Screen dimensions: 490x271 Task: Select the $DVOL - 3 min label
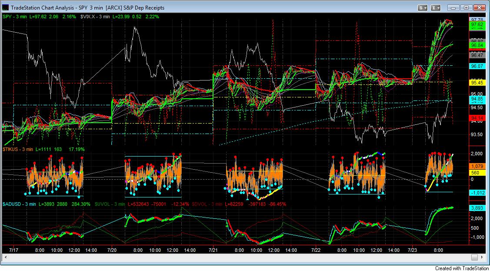coord(207,204)
